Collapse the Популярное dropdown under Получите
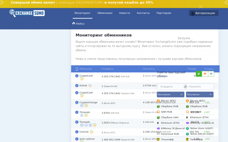The height and width of the screenshot is (142, 228). pyautogui.click(x=199, y=94)
